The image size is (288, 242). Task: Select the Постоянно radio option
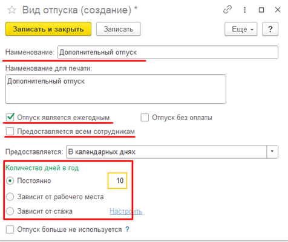[x=10, y=180]
